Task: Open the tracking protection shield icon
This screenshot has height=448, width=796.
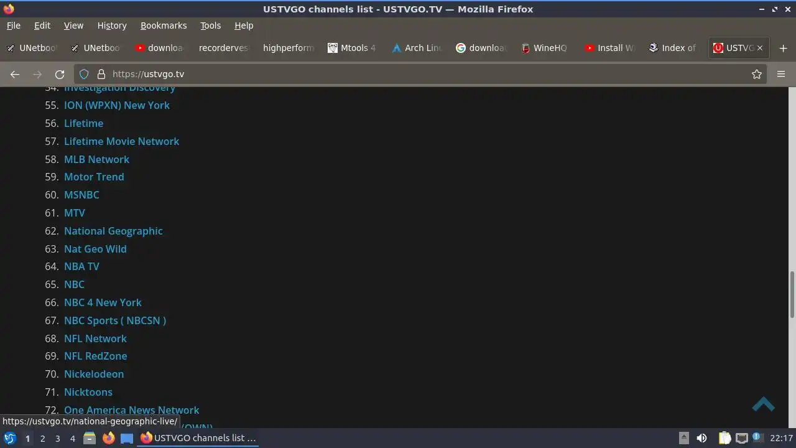Action: (84, 74)
